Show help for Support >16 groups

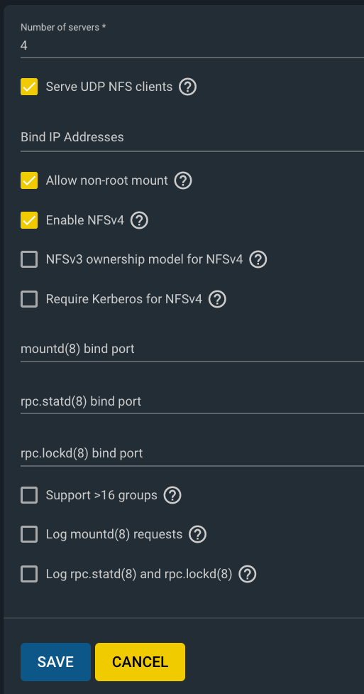coord(172,495)
